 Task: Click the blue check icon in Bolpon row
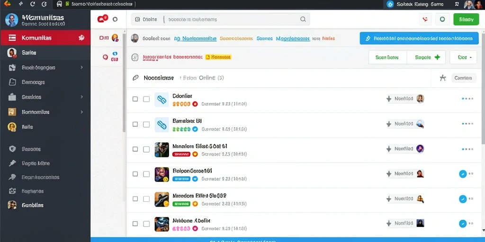pos(463,174)
